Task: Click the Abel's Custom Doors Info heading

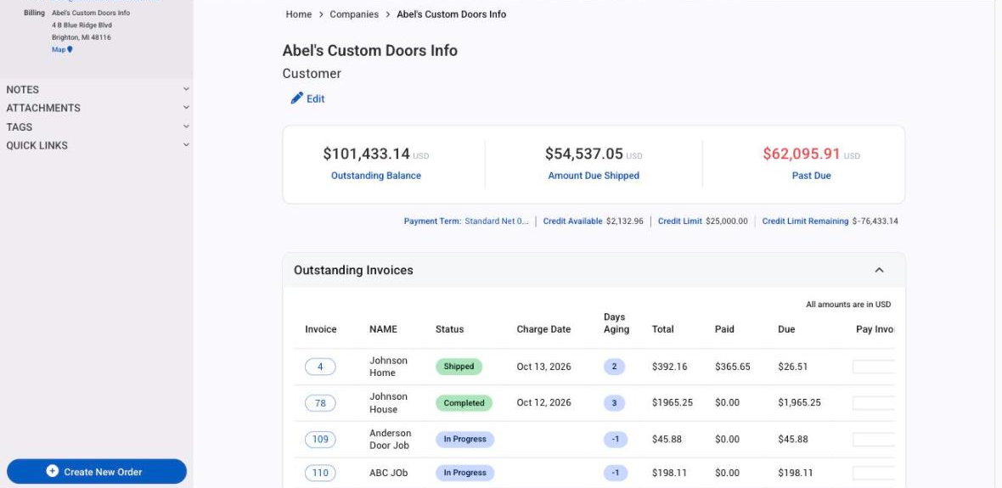Action: [370, 50]
